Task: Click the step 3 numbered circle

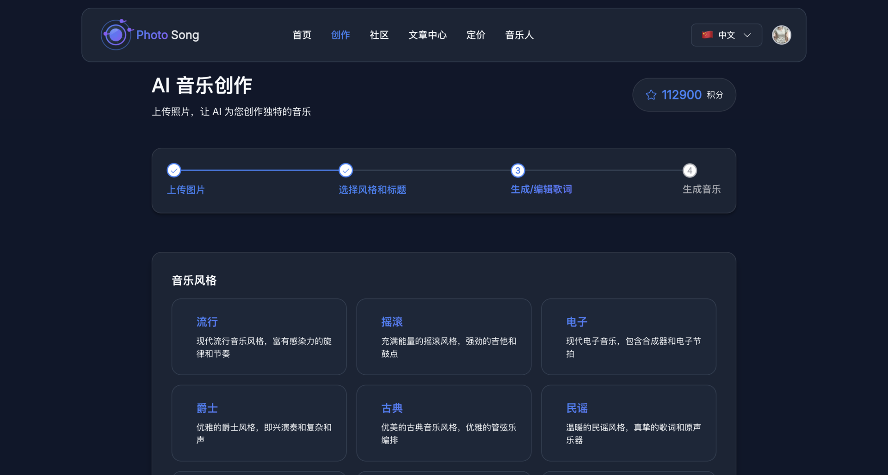Action: (518, 171)
